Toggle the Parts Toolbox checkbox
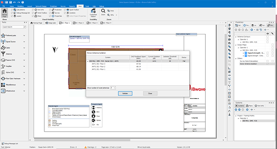This screenshot has height=149, width=277. (x=33, y=13)
